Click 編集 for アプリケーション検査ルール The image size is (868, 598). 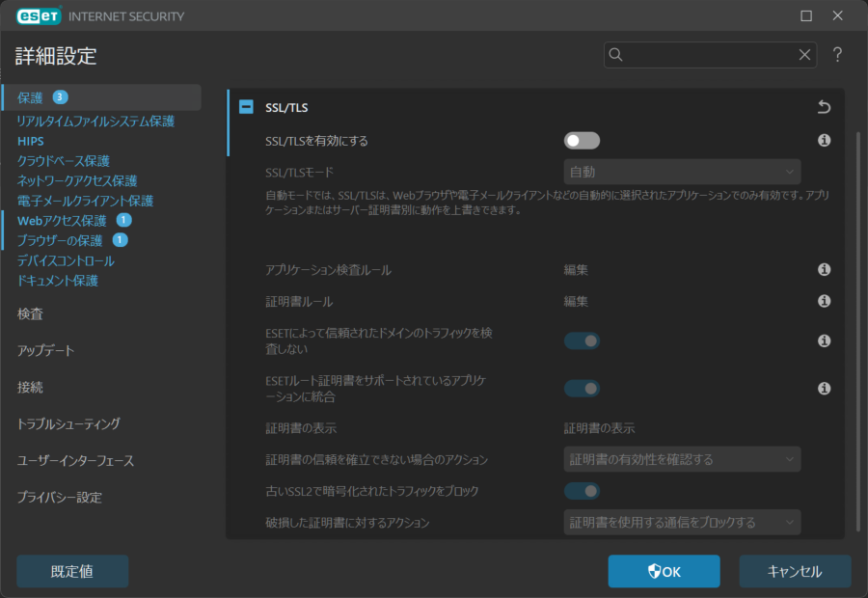coord(576,270)
